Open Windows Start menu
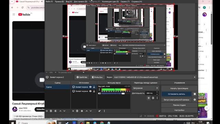This screenshot has height=124, width=220. pyautogui.click(x=12, y=123)
